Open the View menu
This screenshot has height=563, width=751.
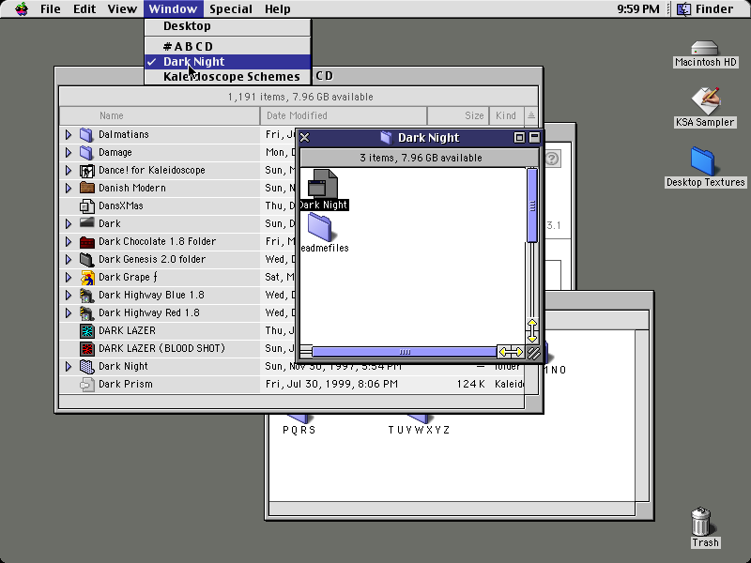pyautogui.click(x=122, y=9)
